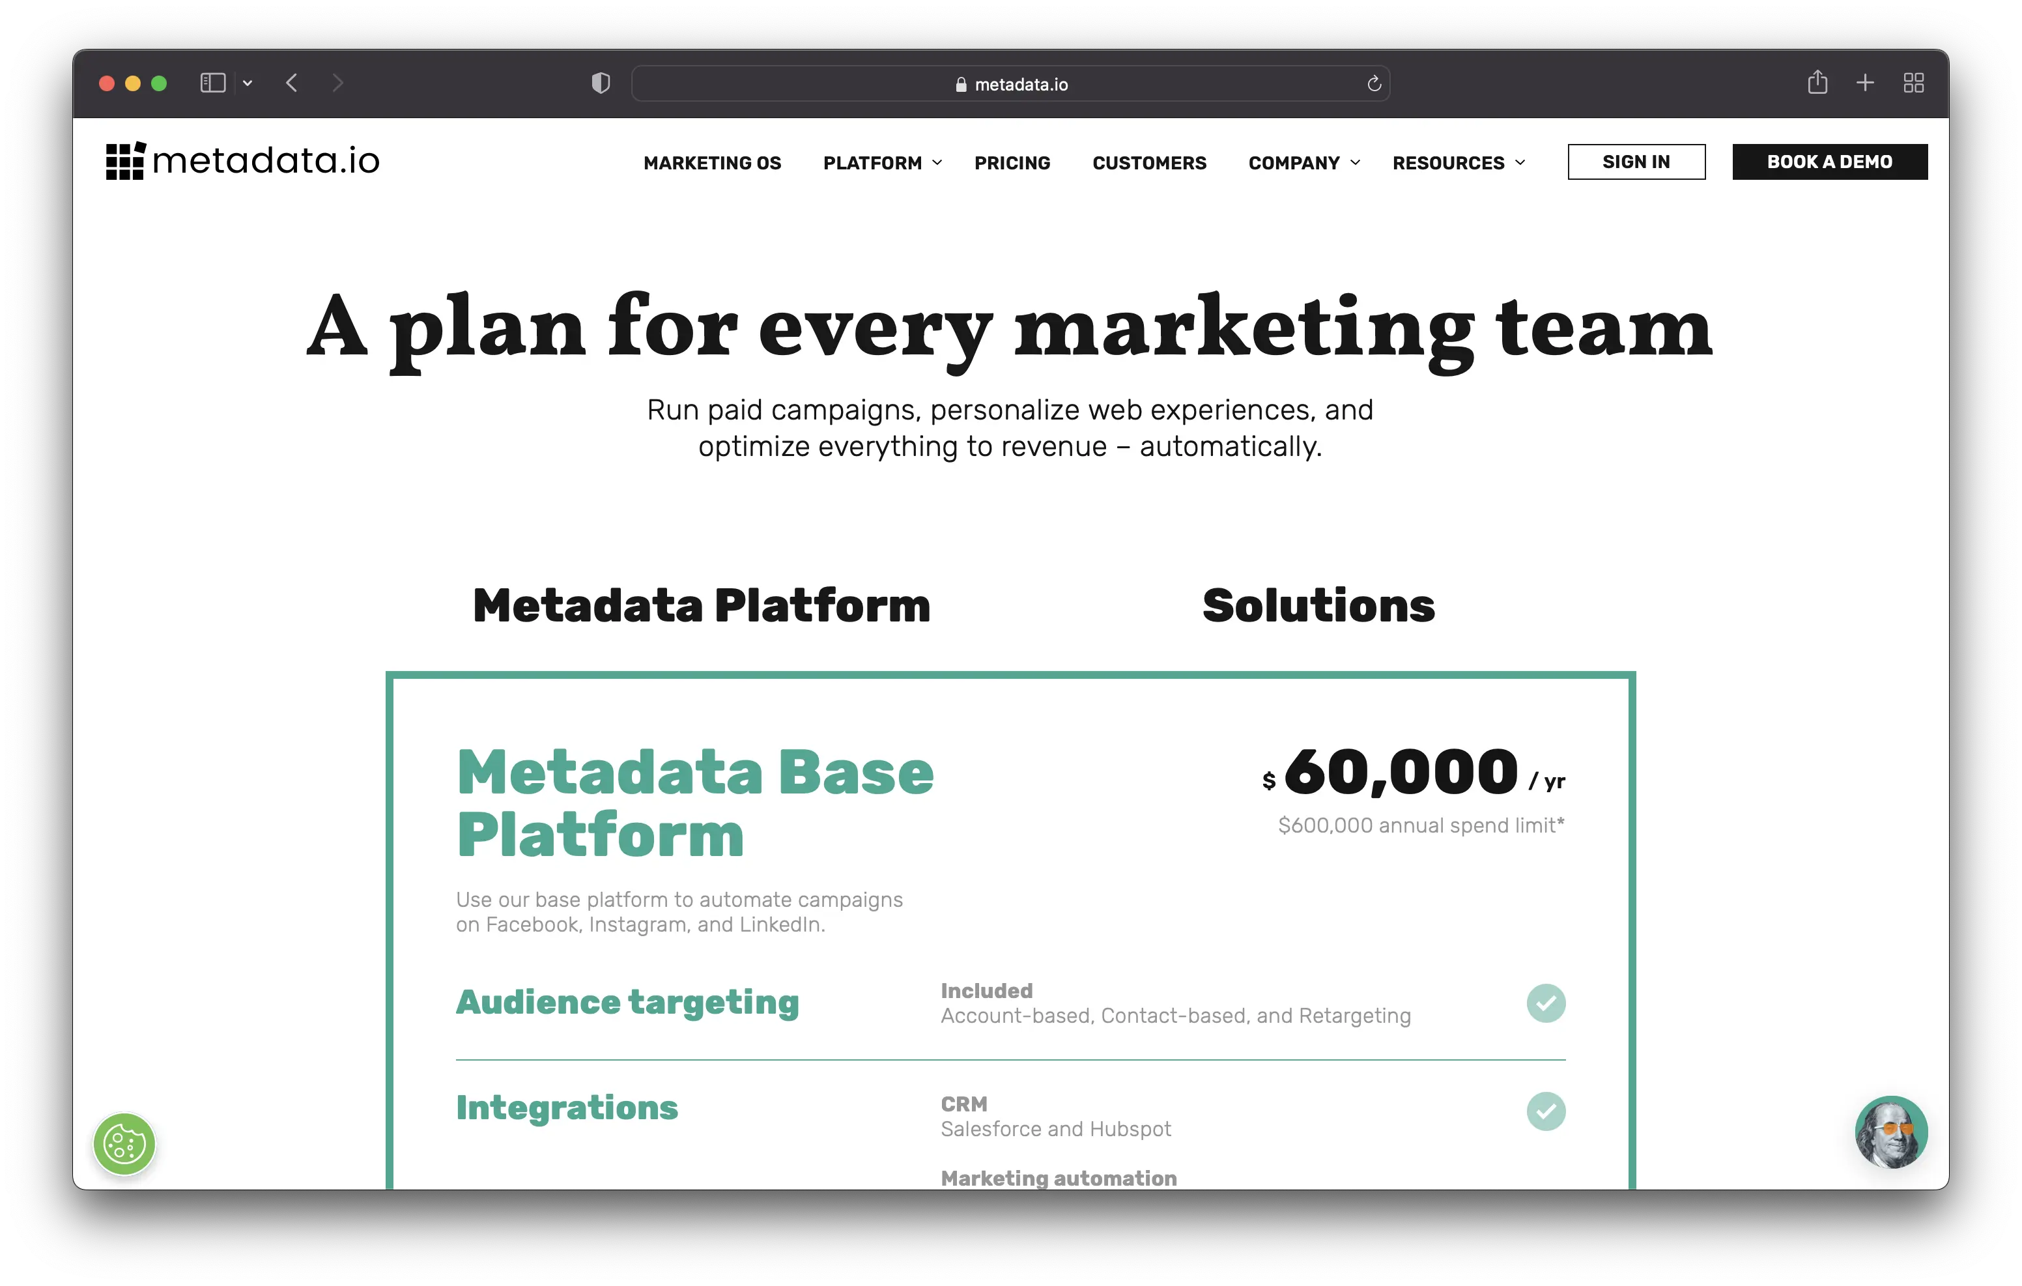
Task: Click the Audience targeting heading
Action: [627, 1002]
